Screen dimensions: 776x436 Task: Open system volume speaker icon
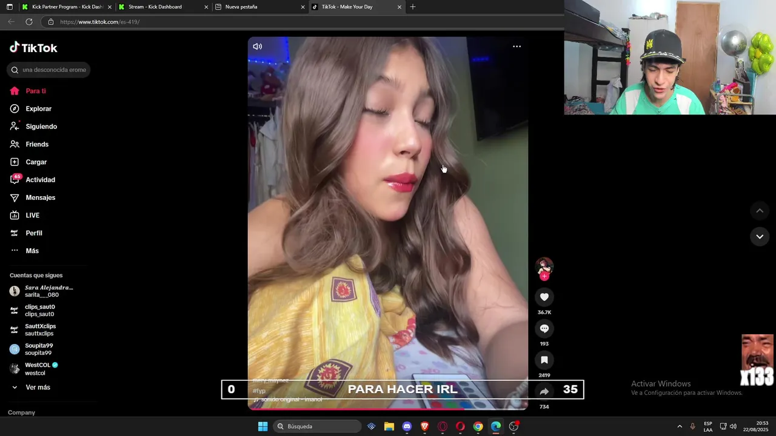click(x=734, y=426)
